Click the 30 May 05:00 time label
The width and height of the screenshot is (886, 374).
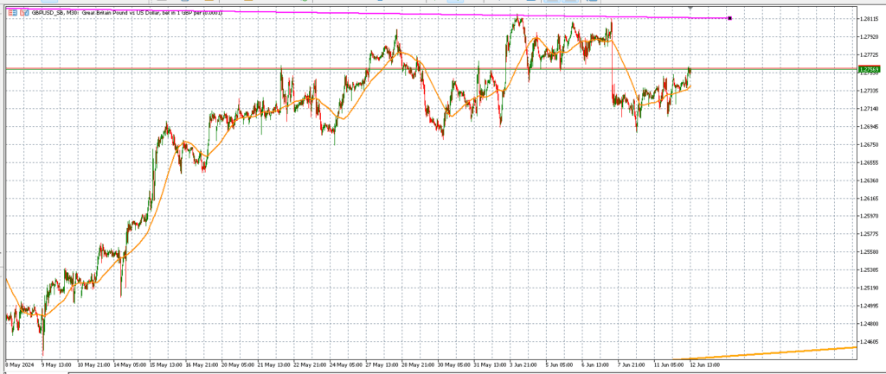(453, 364)
